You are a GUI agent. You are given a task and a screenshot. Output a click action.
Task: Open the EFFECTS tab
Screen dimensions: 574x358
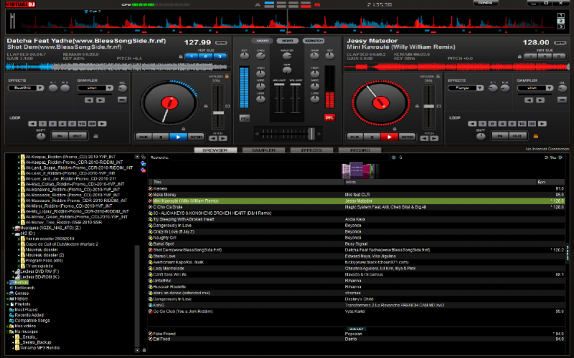[x=311, y=150]
